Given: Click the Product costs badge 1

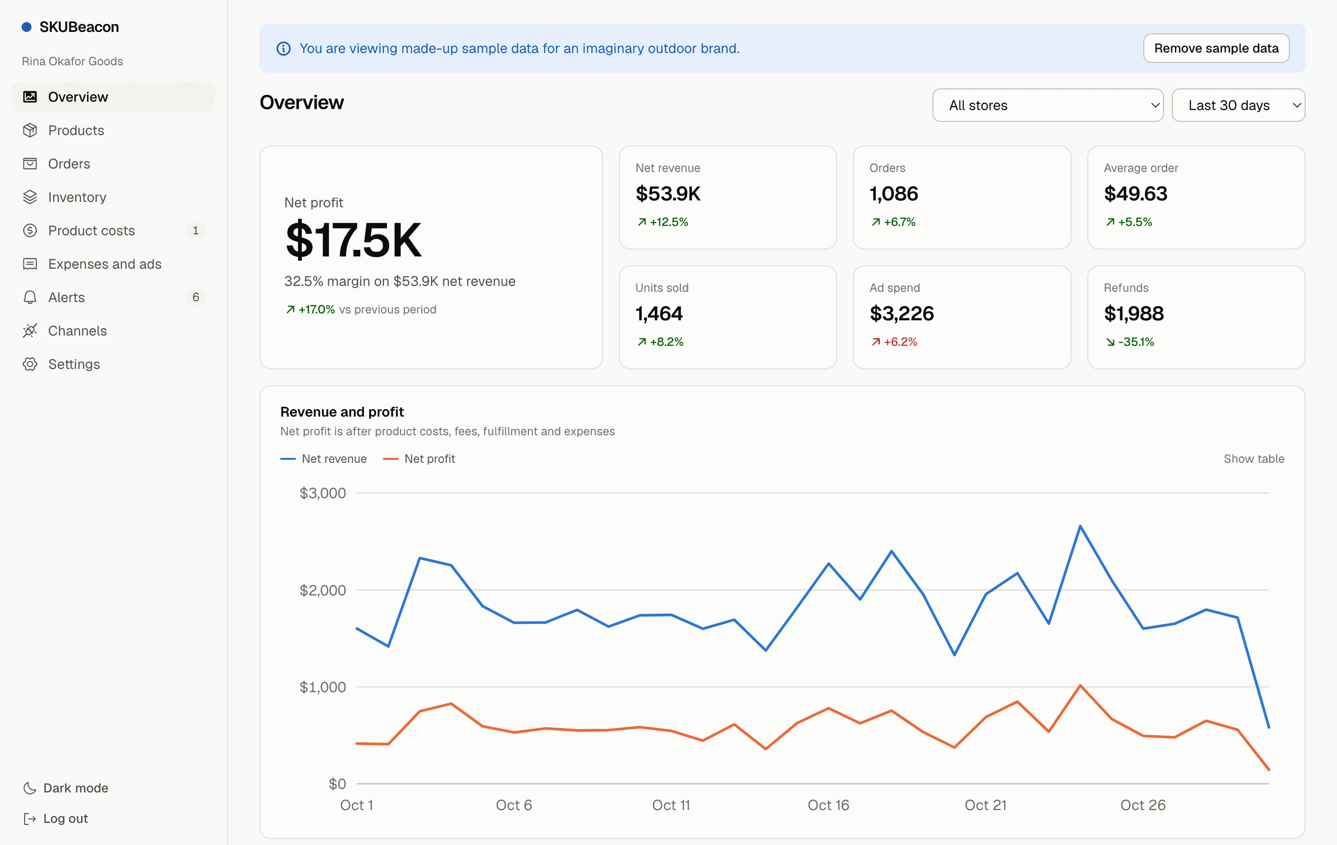Looking at the screenshot, I should [196, 230].
